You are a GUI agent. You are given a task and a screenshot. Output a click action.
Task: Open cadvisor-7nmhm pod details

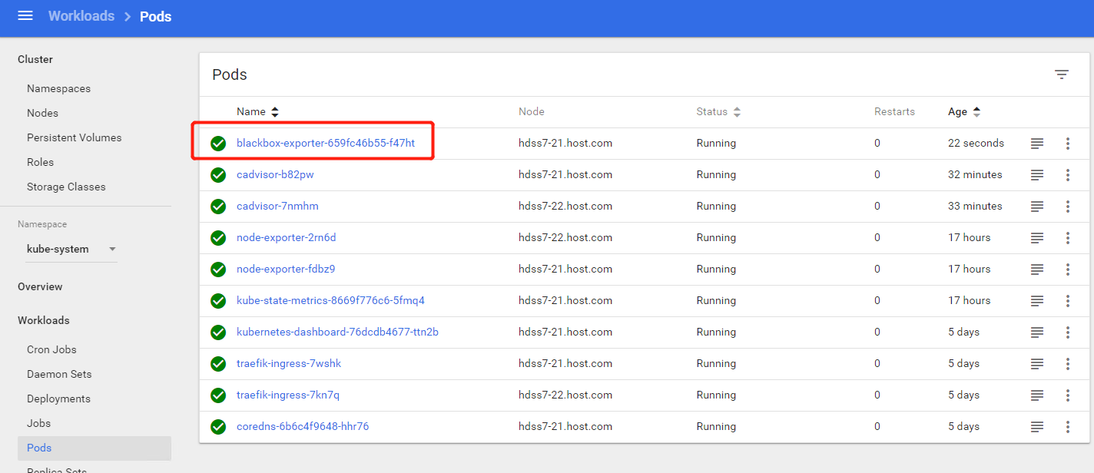click(x=277, y=207)
